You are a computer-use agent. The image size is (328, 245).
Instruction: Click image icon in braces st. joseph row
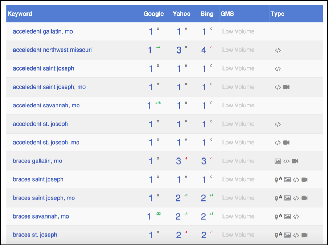(287, 235)
